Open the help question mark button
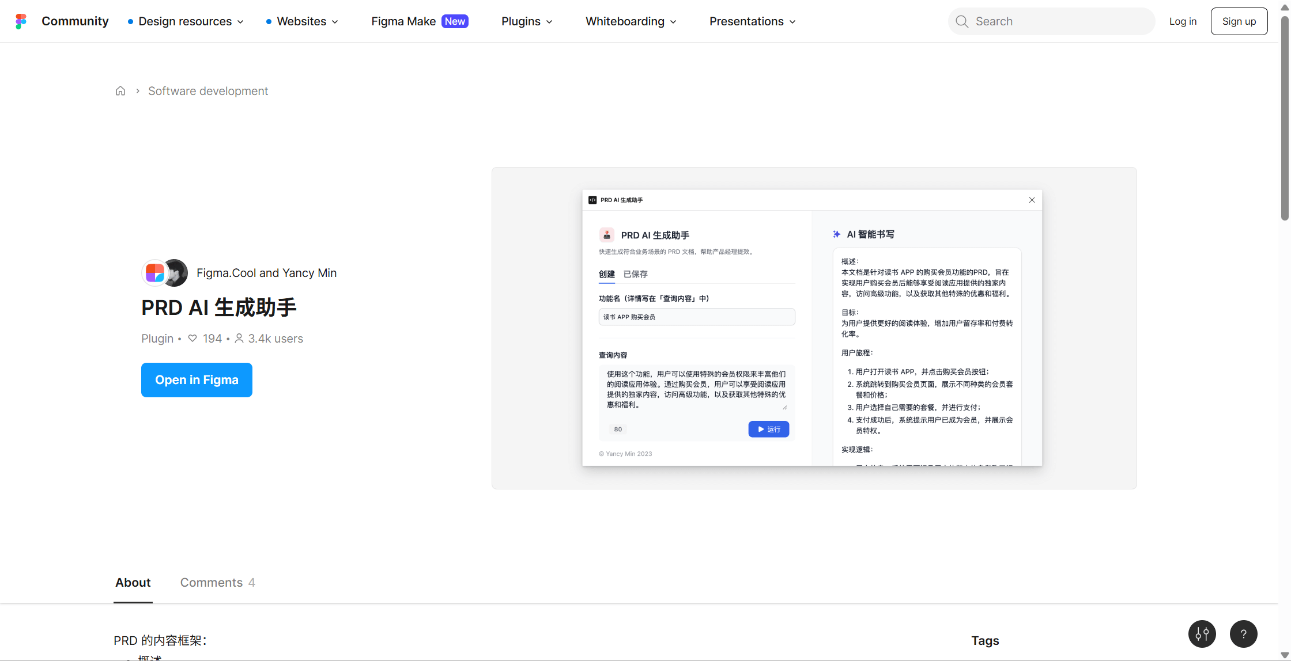This screenshot has height=661, width=1291. pos(1243,634)
